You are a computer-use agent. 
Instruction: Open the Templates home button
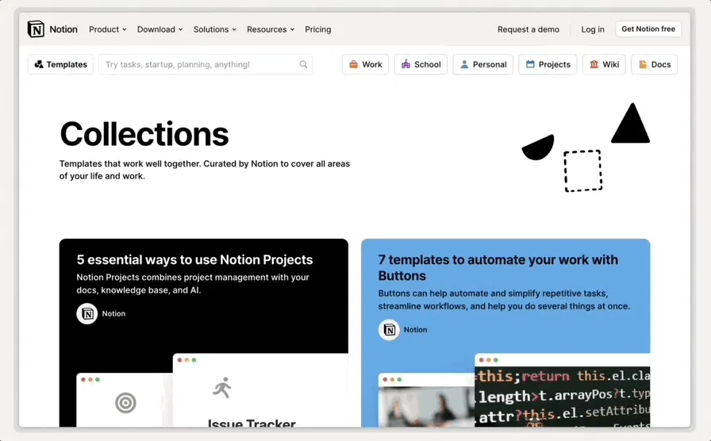click(x=61, y=64)
